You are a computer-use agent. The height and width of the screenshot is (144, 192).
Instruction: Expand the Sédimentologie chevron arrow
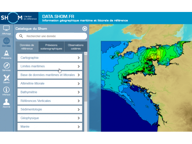[x=79, y=109]
